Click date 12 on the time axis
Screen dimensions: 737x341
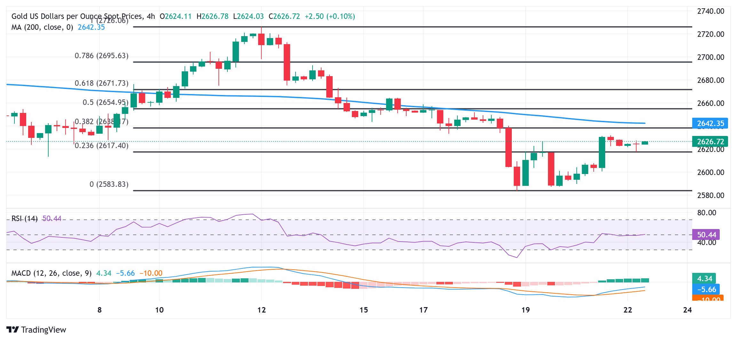click(x=261, y=310)
